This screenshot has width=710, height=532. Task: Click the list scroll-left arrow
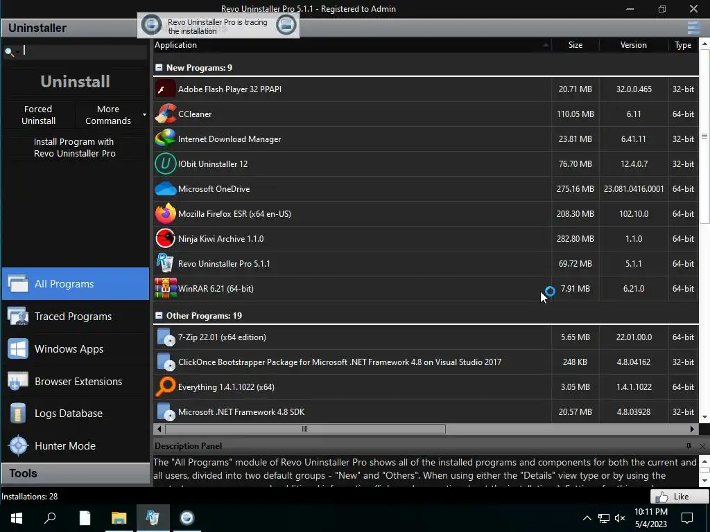point(159,428)
